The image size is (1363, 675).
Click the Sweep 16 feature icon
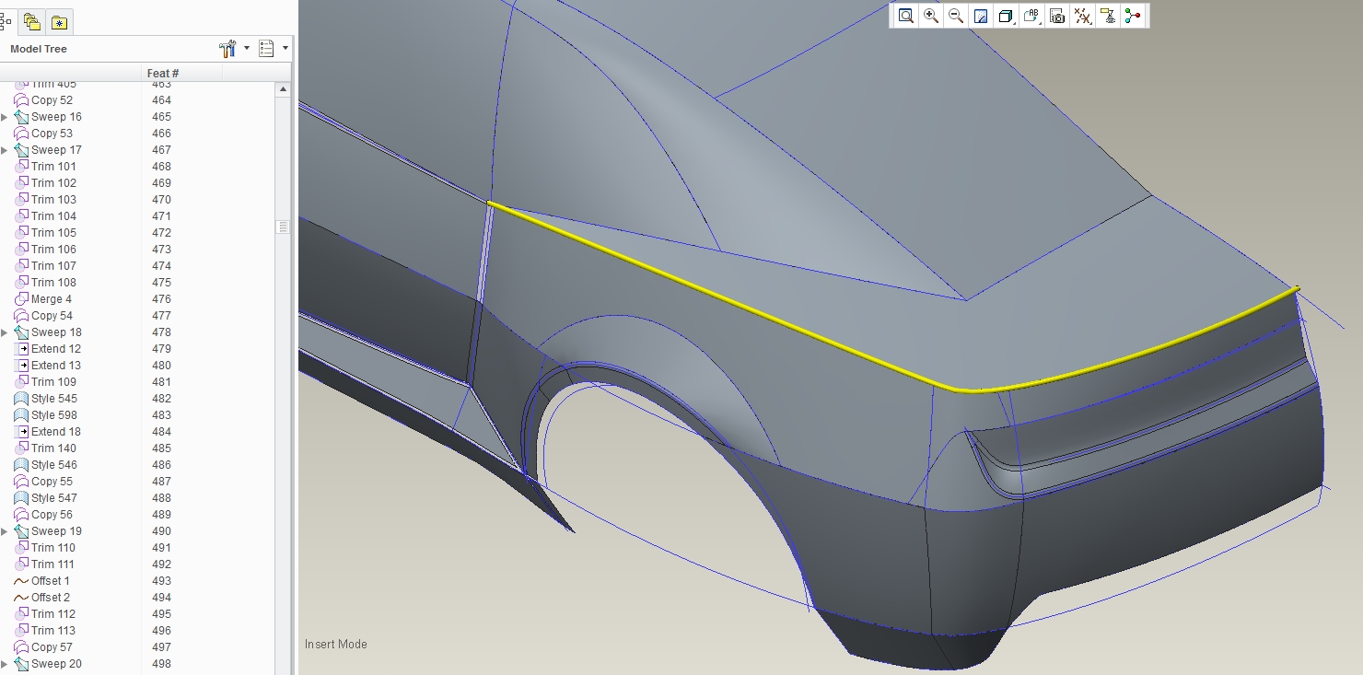[x=21, y=117]
